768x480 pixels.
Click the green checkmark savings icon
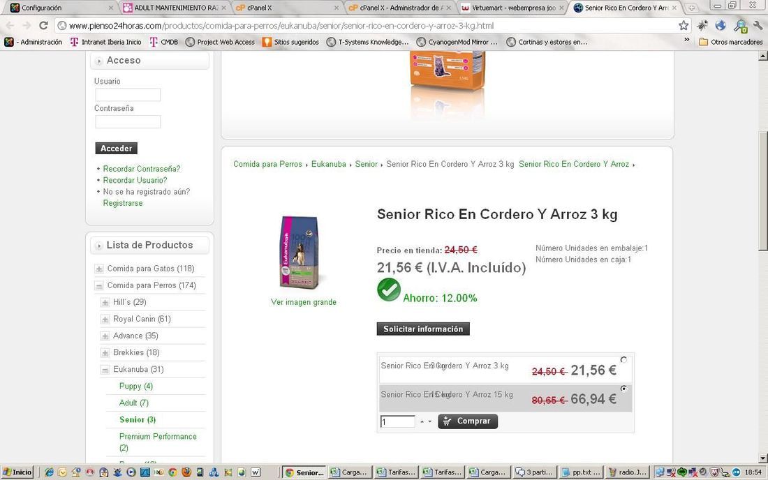point(389,289)
